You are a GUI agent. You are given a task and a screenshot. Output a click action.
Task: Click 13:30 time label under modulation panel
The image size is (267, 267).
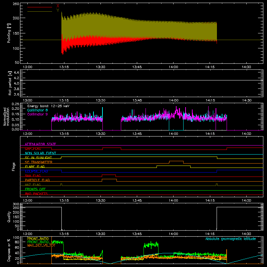100,134
